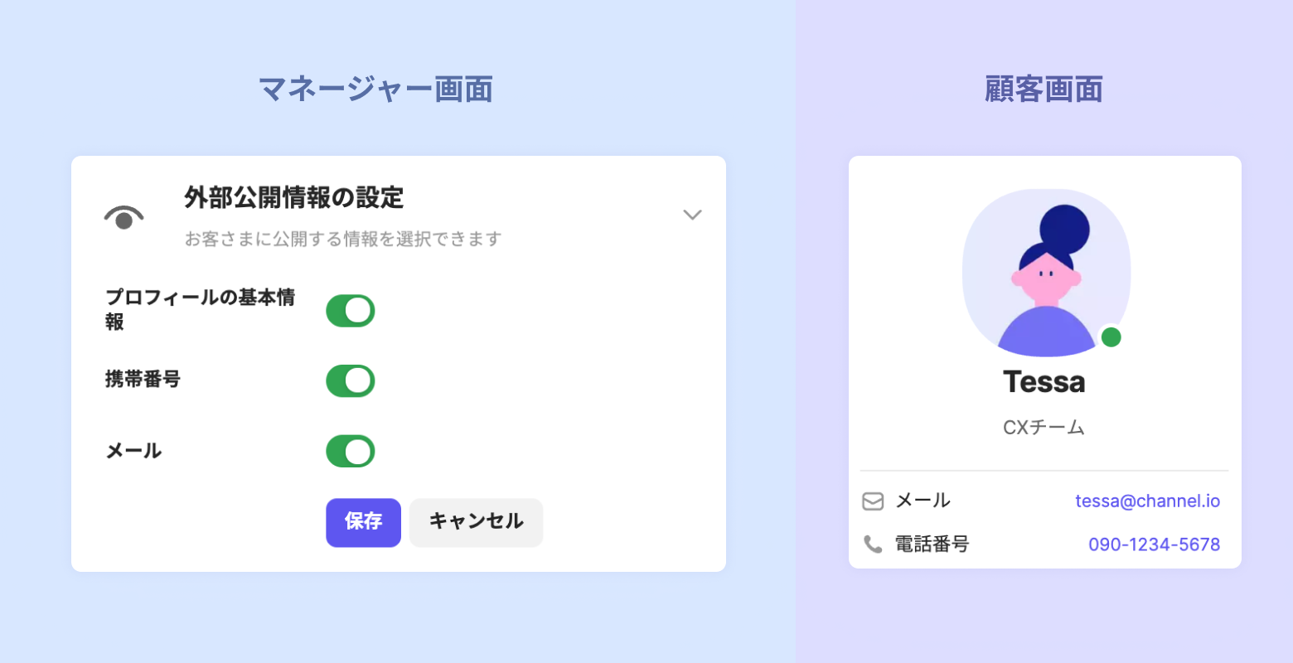Click the 090-1234-5678 phone number link
Viewport: 1293px width, 663px height.
coord(1154,544)
